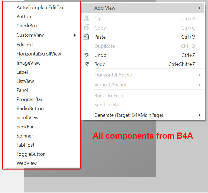The height and width of the screenshot is (193, 208).
Task: Choose Spinner from the view list
Action: click(x=25, y=136)
